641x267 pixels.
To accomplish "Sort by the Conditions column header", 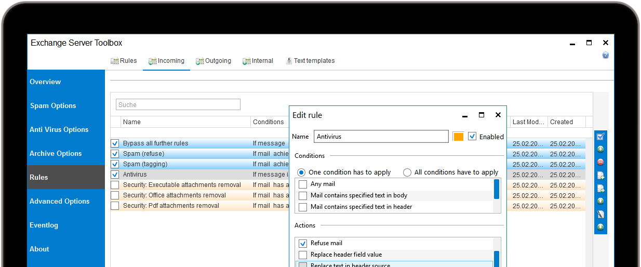I will (270, 122).
